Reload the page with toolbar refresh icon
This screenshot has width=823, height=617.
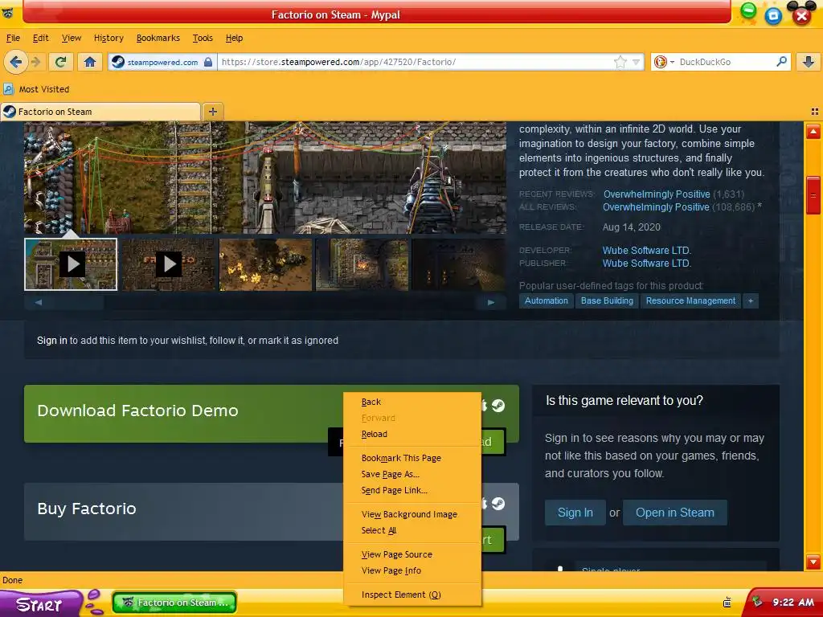pos(61,62)
